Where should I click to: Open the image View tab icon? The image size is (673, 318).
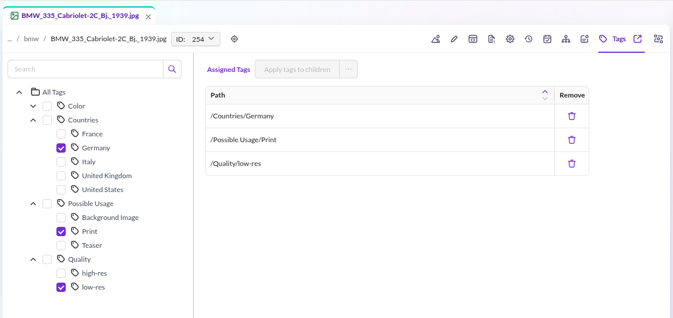tap(436, 39)
